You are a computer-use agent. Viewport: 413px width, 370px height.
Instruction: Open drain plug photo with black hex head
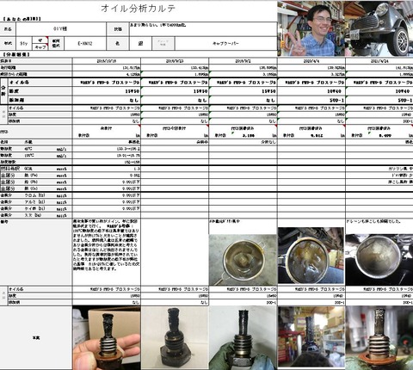pos(175,337)
